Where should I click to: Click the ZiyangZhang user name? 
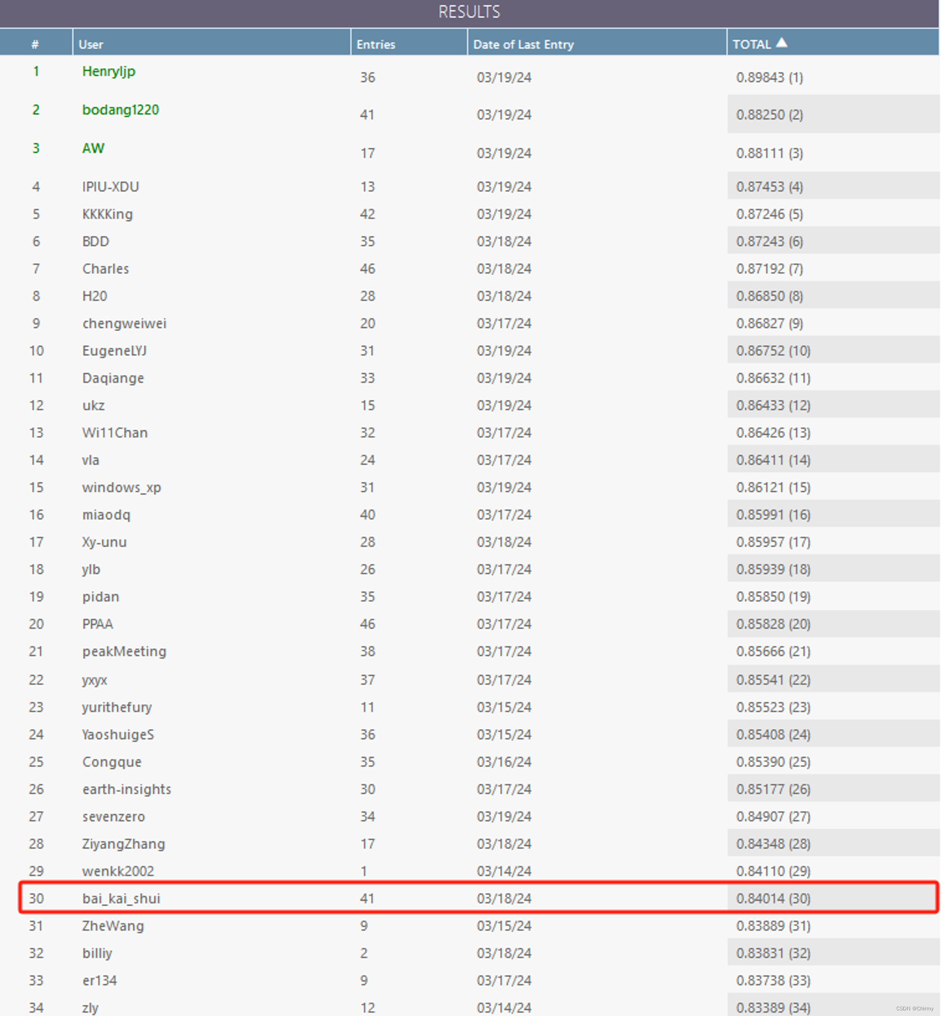point(123,844)
